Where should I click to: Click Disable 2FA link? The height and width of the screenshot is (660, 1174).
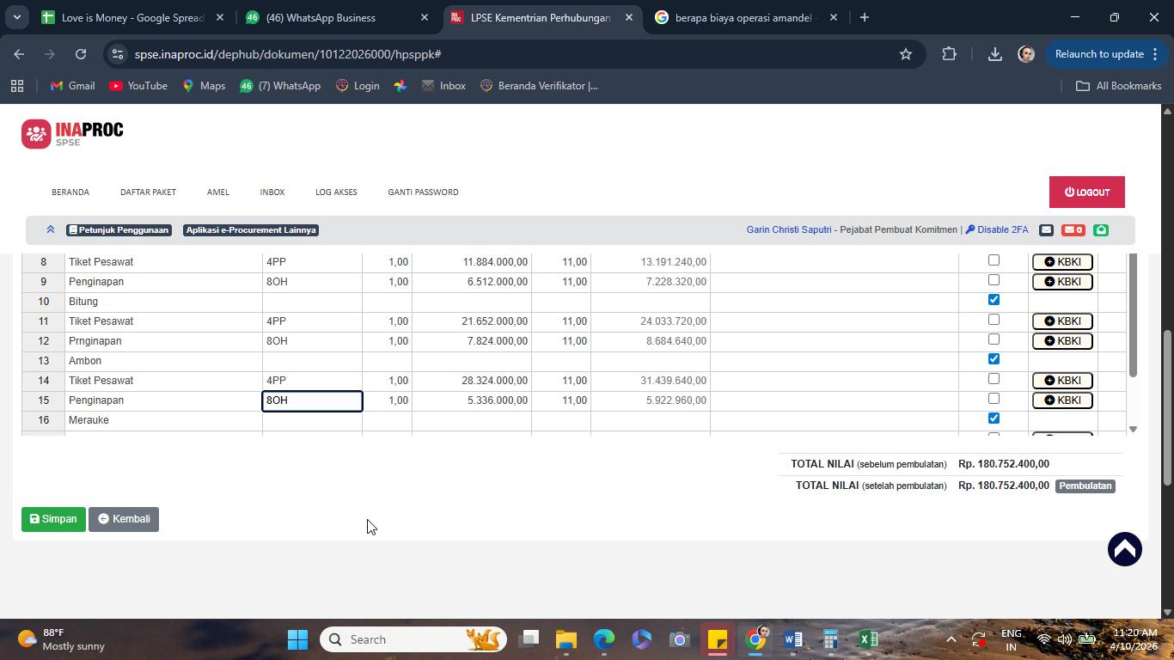[997, 229]
